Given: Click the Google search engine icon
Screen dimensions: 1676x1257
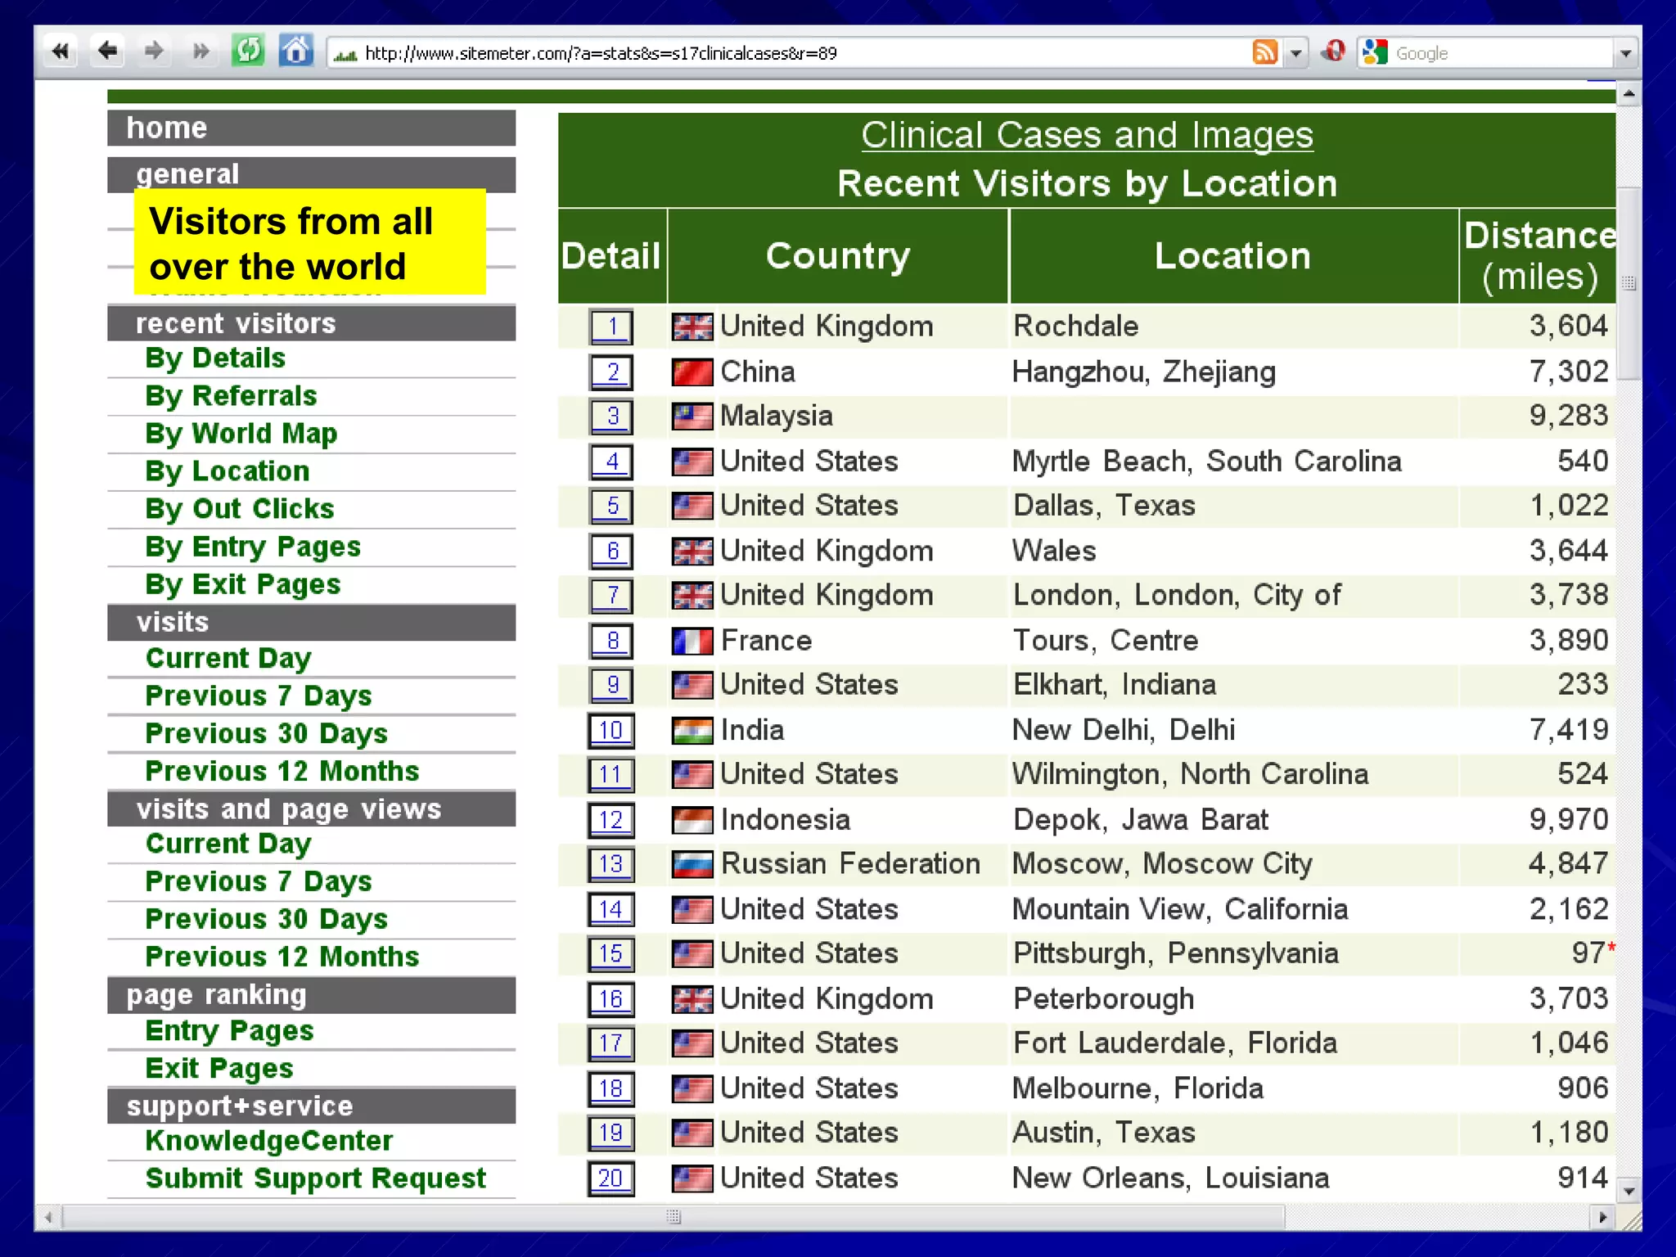Looking at the screenshot, I should tap(1375, 53).
